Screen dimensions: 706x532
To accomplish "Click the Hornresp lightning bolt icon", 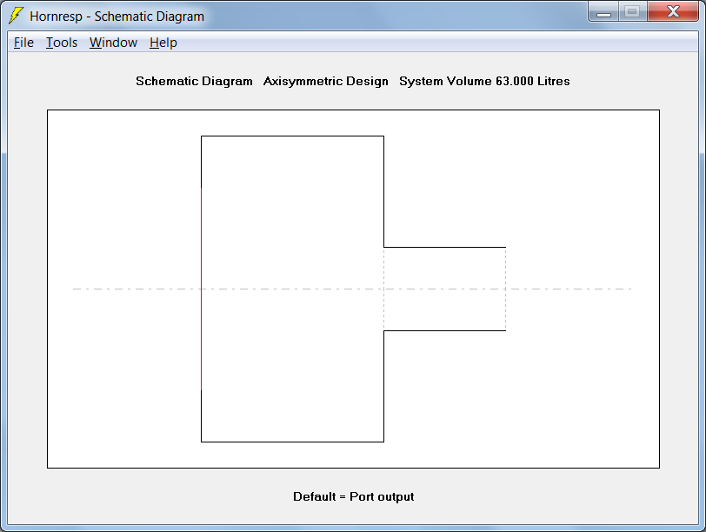I will click(x=17, y=16).
